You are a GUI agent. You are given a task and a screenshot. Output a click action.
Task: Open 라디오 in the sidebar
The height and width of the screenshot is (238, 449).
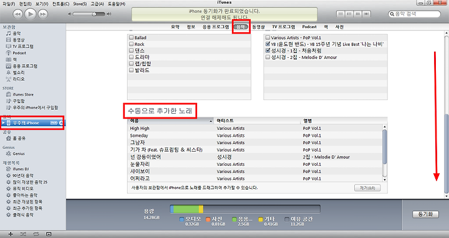pyautogui.click(x=16, y=79)
